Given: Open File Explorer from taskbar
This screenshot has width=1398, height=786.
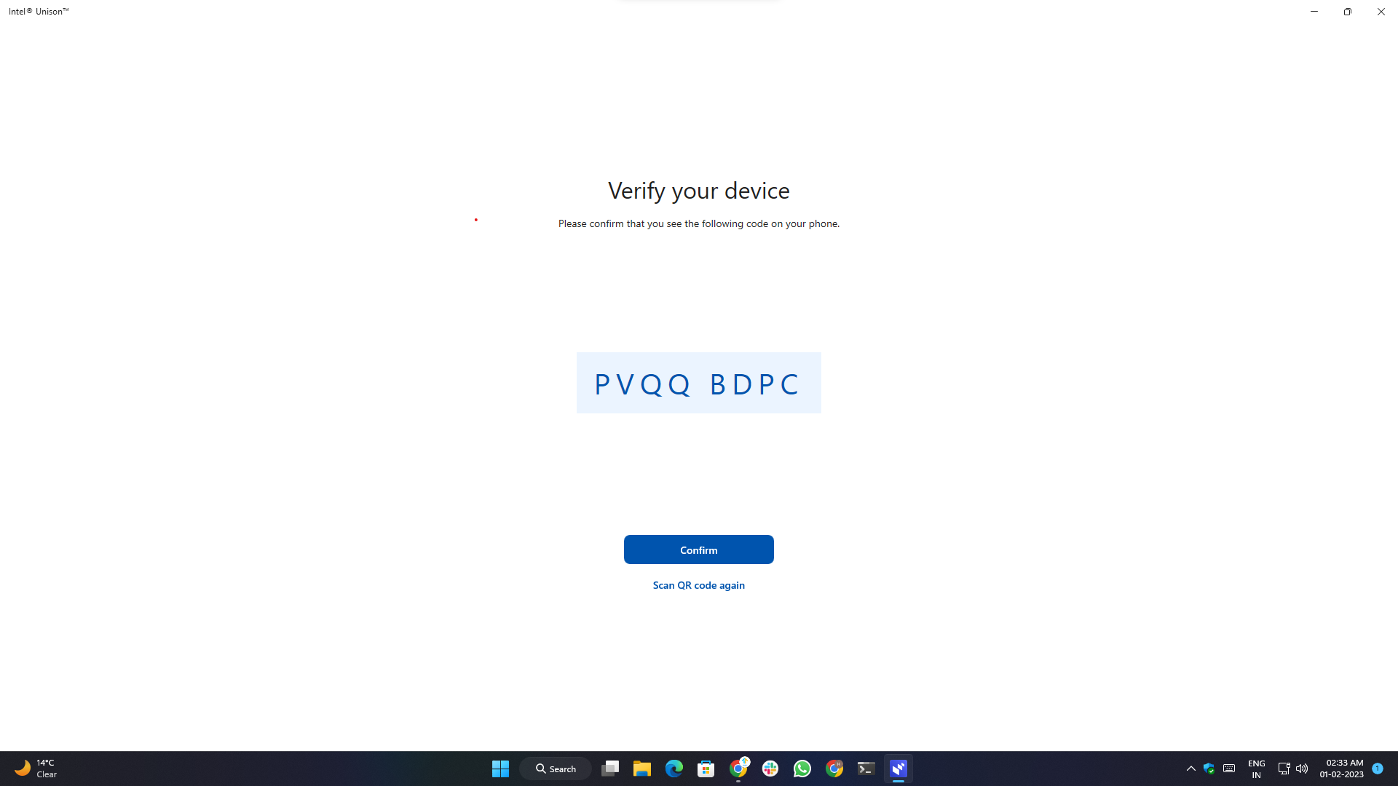Looking at the screenshot, I should pos(642,768).
